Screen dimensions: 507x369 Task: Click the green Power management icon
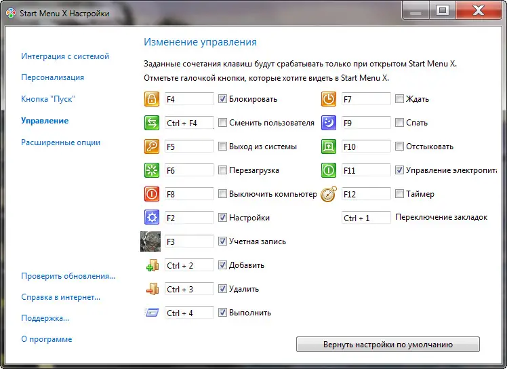(x=329, y=170)
